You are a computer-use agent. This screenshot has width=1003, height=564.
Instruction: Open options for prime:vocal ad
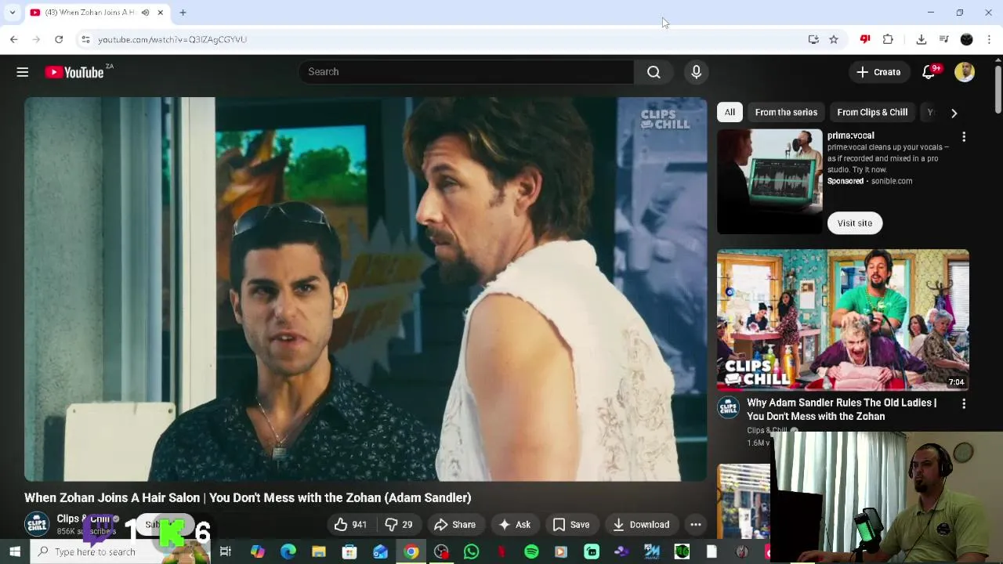point(964,137)
